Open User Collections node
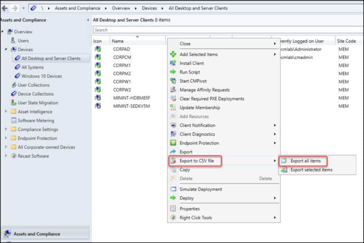364x243 pixels. (34, 85)
